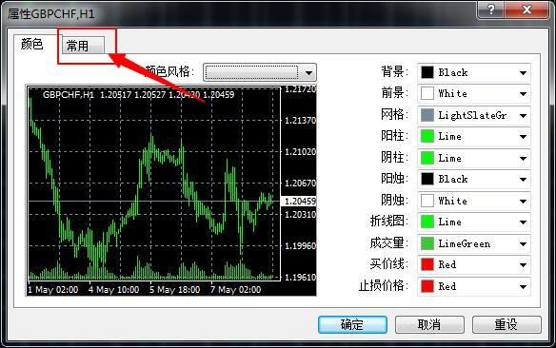This screenshot has width=556, height=348.
Task: Click the gray 网格 color swatch
Action: tap(427, 115)
